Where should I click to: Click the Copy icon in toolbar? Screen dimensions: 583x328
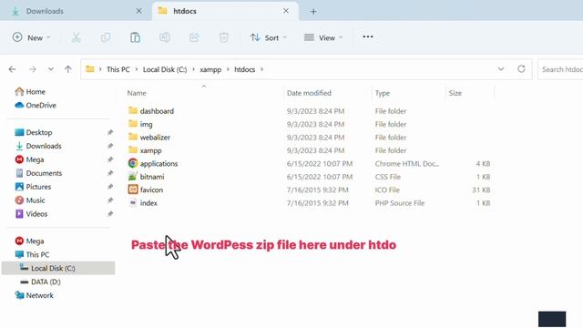click(x=106, y=37)
